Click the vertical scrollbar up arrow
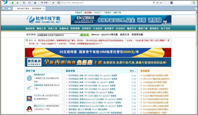The image size is (198, 115). [x=197, y=12]
